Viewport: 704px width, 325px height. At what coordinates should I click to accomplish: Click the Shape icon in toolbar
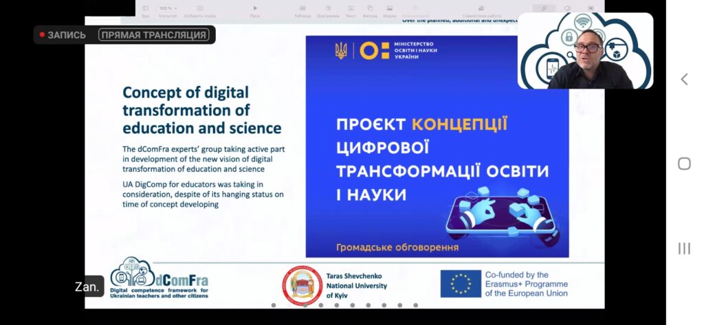coord(370,8)
